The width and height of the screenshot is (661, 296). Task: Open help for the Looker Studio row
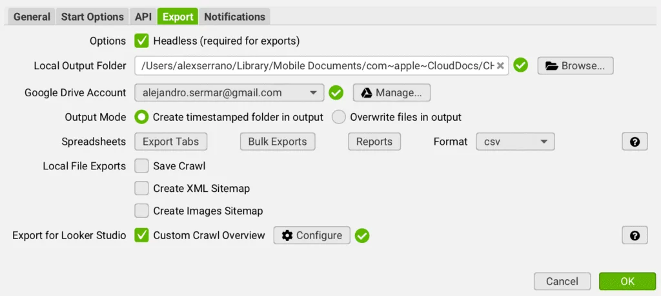coord(635,235)
